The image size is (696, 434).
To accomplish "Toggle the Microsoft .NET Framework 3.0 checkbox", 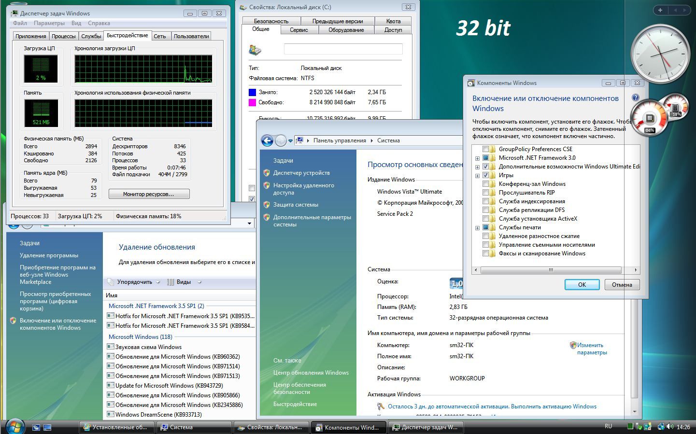I will (x=485, y=158).
